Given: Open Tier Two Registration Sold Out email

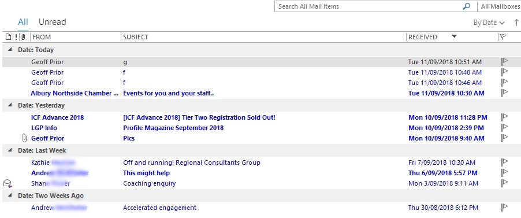Looking at the screenshot, I should 199,117.
